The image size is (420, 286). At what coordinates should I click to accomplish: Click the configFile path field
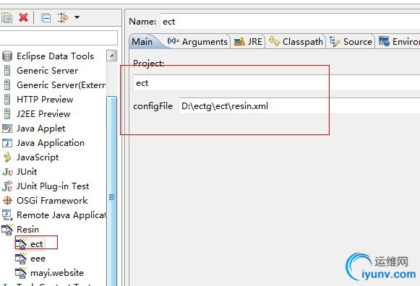tap(299, 106)
